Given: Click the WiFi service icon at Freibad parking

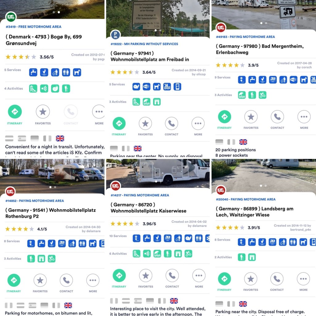Looking at the screenshot, I should point(147,87).
